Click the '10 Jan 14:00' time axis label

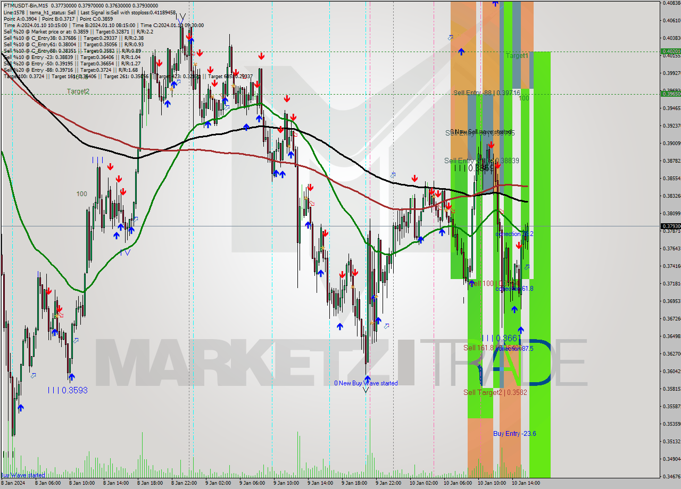[x=526, y=484]
